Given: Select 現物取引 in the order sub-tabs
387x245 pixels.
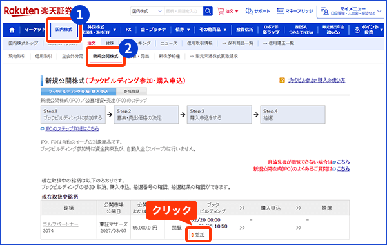Looking at the screenshot, I should (17, 56).
